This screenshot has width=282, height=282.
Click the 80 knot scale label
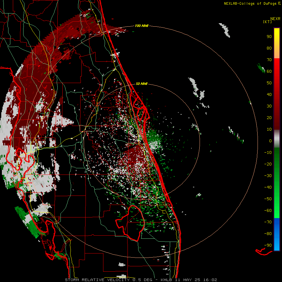tap(269, 48)
